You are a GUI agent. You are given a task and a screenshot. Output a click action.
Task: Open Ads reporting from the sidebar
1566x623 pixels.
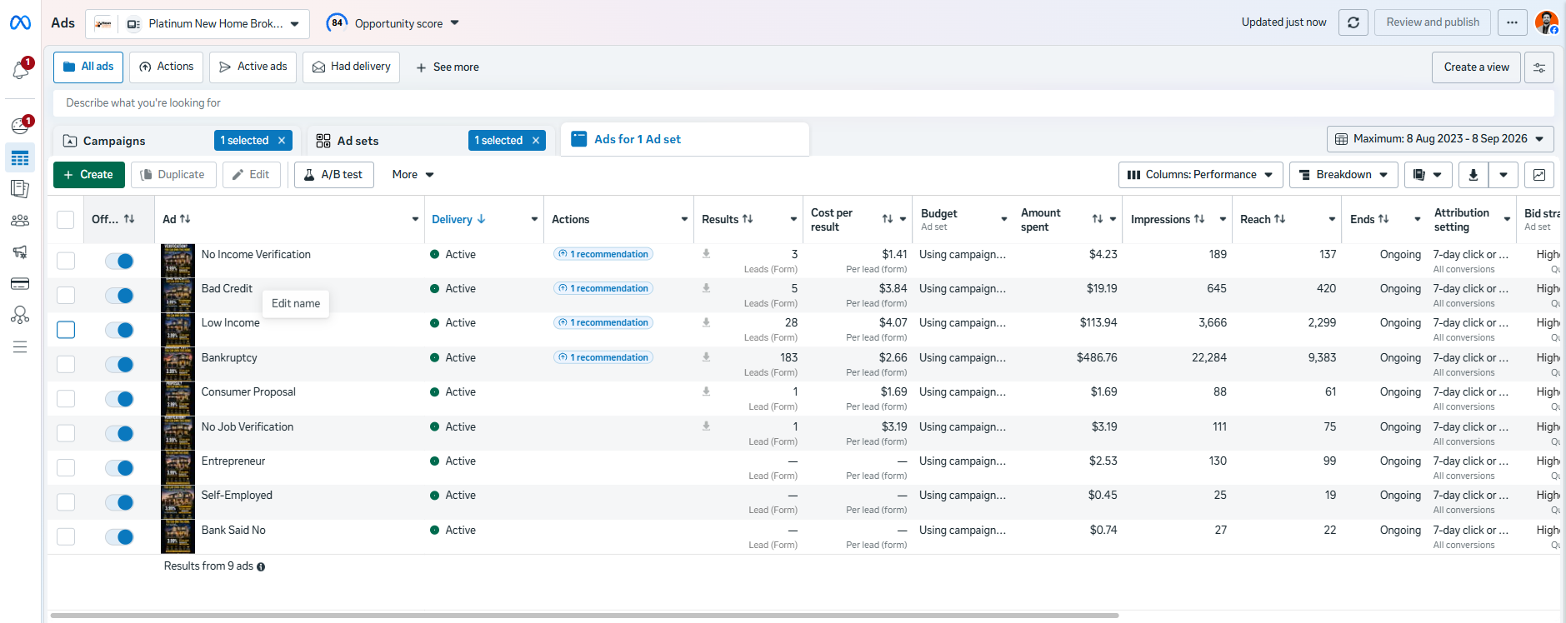[20, 188]
